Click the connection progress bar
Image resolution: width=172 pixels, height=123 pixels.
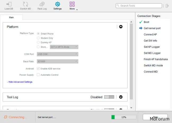click(x=124, y=117)
